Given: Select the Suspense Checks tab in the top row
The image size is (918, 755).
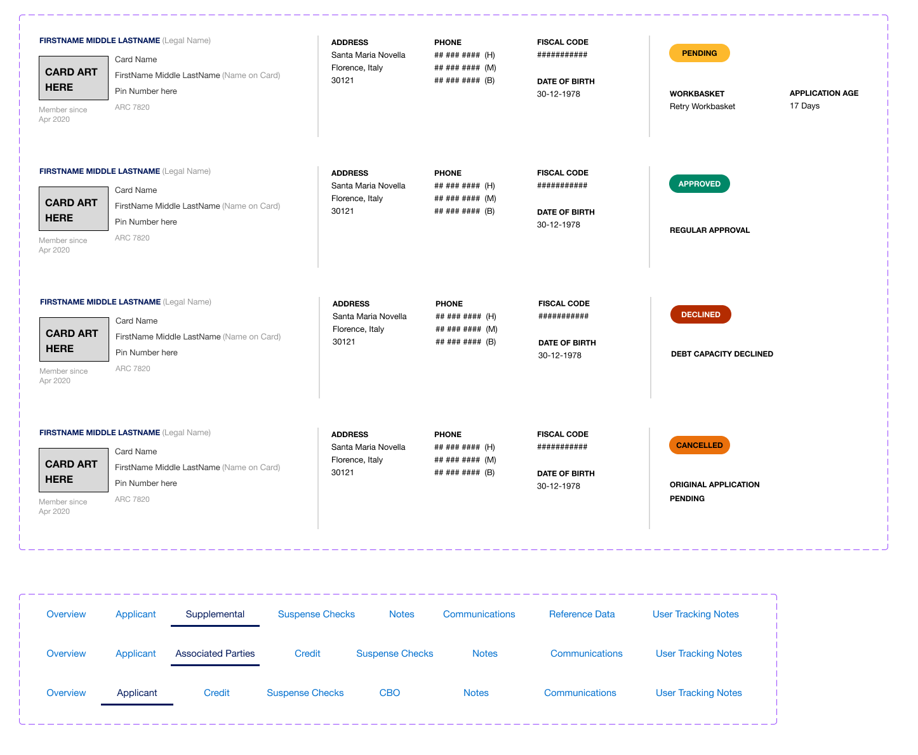Looking at the screenshot, I should (316, 614).
